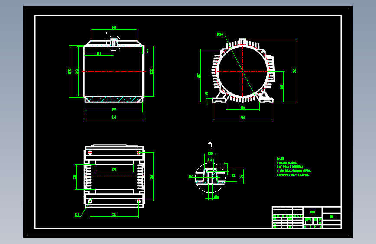The width and height of the screenshot is (376, 244).
Task: Click the R-prefixed radius label above end view
Action: tap(220, 34)
